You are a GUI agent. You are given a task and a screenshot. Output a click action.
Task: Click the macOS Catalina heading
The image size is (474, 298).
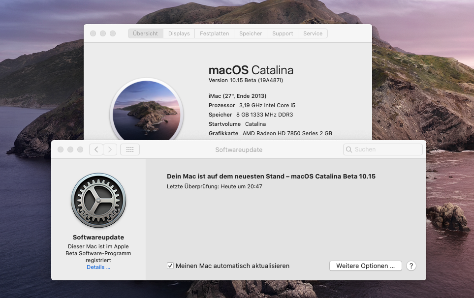[x=251, y=70]
